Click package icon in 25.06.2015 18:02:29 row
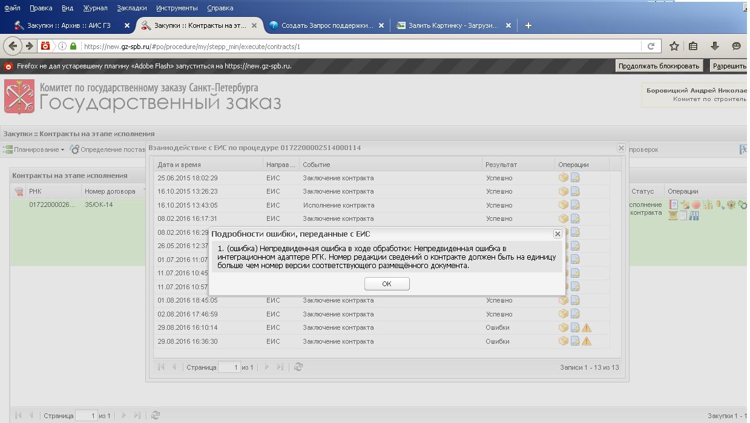The height and width of the screenshot is (423, 750). click(563, 178)
